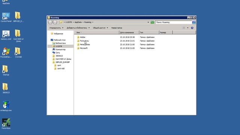The height and width of the screenshot is (135, 240).
Task: Select 3800623 in navigation pane
Action: [x=57, y=56]
